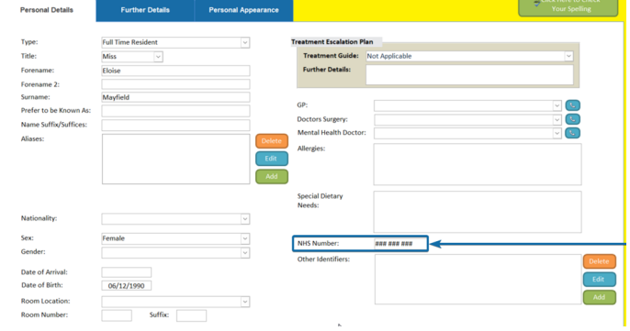Open the Personal Appearance tab
The width and height of the screenshot is (630, 331).
click(x=244, y=10)
